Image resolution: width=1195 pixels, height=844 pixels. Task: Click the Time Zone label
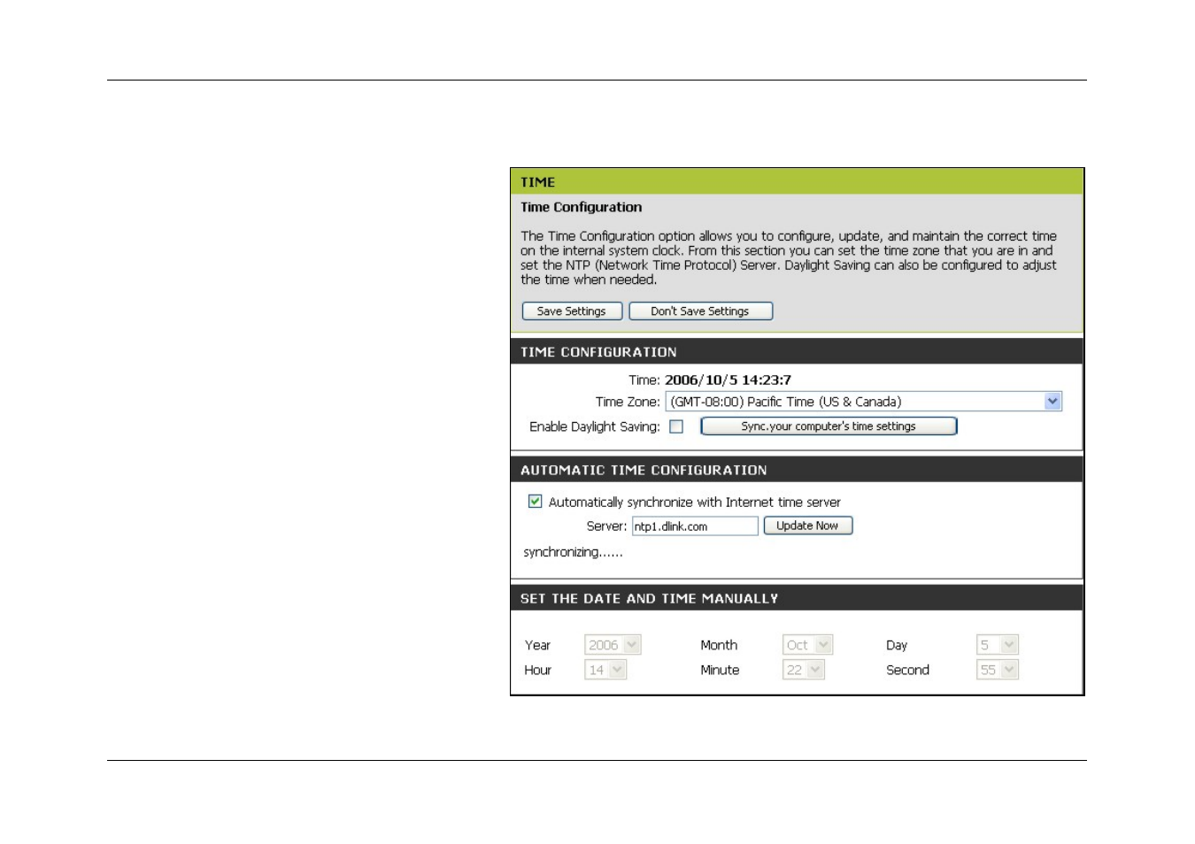[x=628, y=402]
